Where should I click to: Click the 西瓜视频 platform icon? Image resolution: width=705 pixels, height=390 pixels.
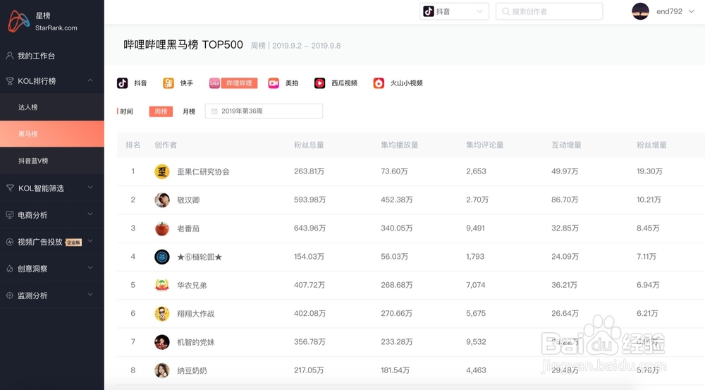click(x=319, y=83)
